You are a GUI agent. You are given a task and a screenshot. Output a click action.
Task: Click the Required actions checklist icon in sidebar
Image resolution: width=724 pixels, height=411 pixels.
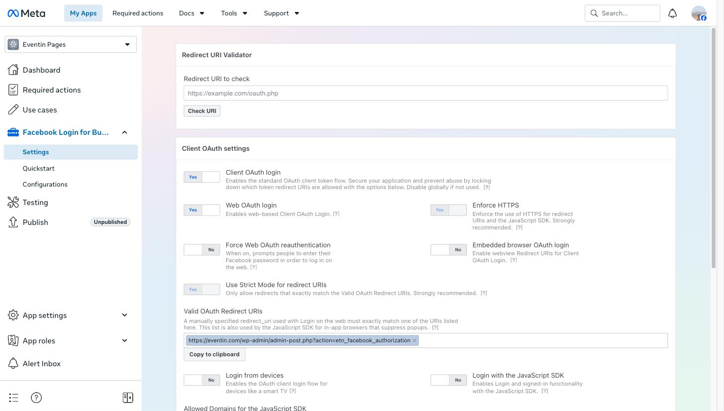(13, 90)
